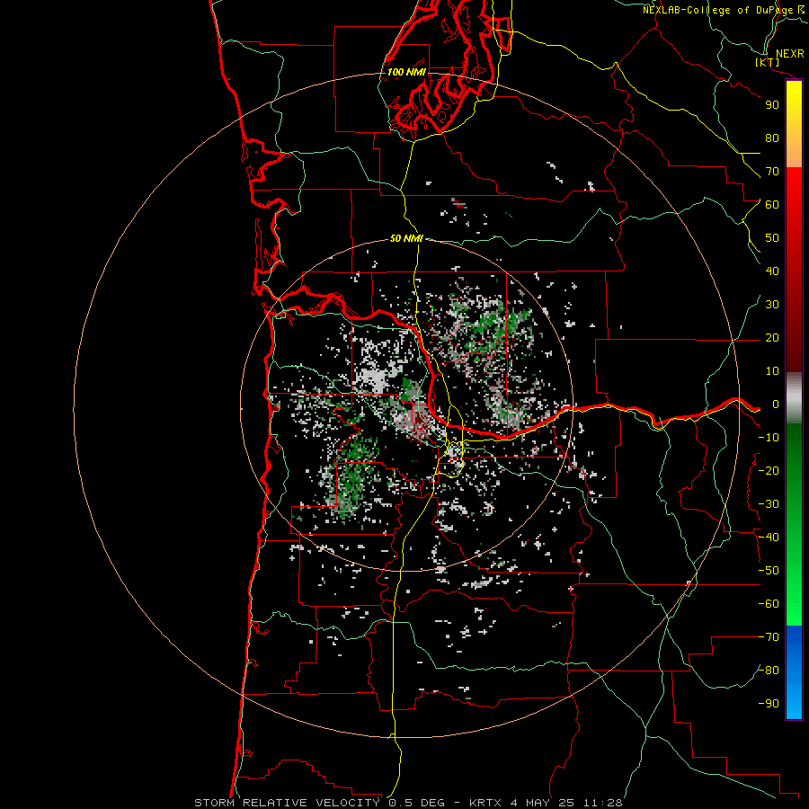
Task: Click the "70" scale value
Action: (772, 172)
